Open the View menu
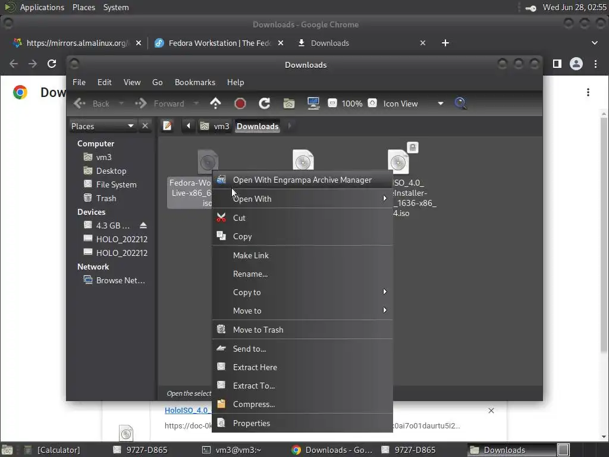This screenshot has width=609, height=457. (x=132, y=82)
